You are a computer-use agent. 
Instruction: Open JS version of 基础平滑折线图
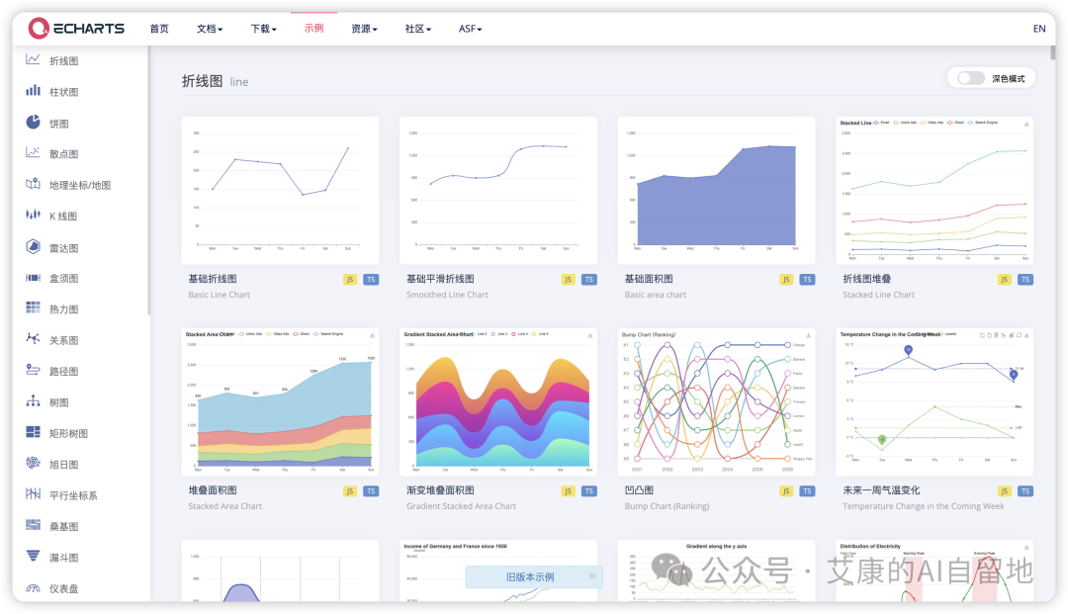pos(568,280)
